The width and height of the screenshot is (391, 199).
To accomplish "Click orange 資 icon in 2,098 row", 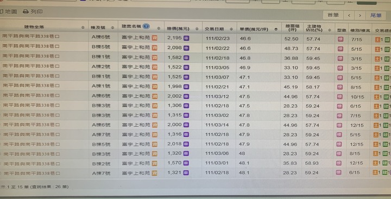I will click(155, 48).
